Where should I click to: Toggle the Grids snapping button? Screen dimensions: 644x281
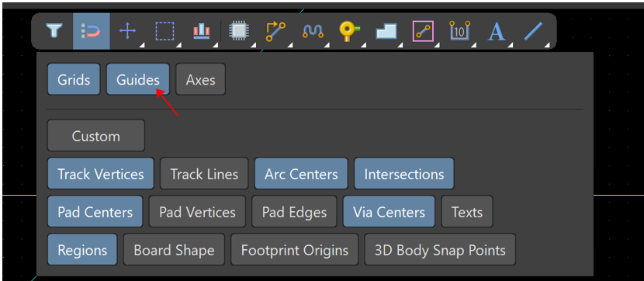coord(74,79)
